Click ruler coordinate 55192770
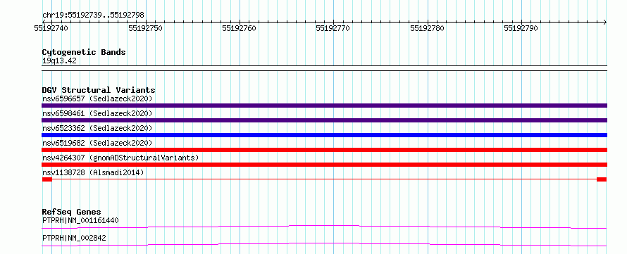 (333, 28)
